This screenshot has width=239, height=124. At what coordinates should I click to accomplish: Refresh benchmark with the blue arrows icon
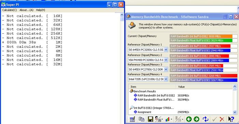coord(205,119)
